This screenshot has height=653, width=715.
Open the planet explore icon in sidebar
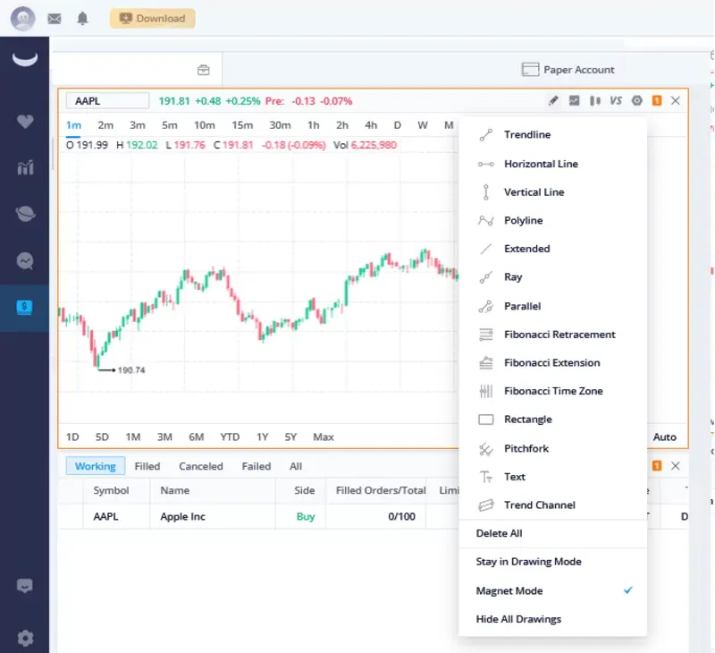[x=25, y=214]
